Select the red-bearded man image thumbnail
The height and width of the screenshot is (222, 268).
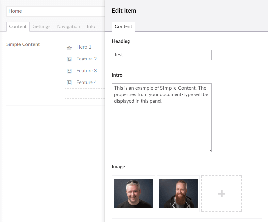pyautogui.click(x=178, y=194)
